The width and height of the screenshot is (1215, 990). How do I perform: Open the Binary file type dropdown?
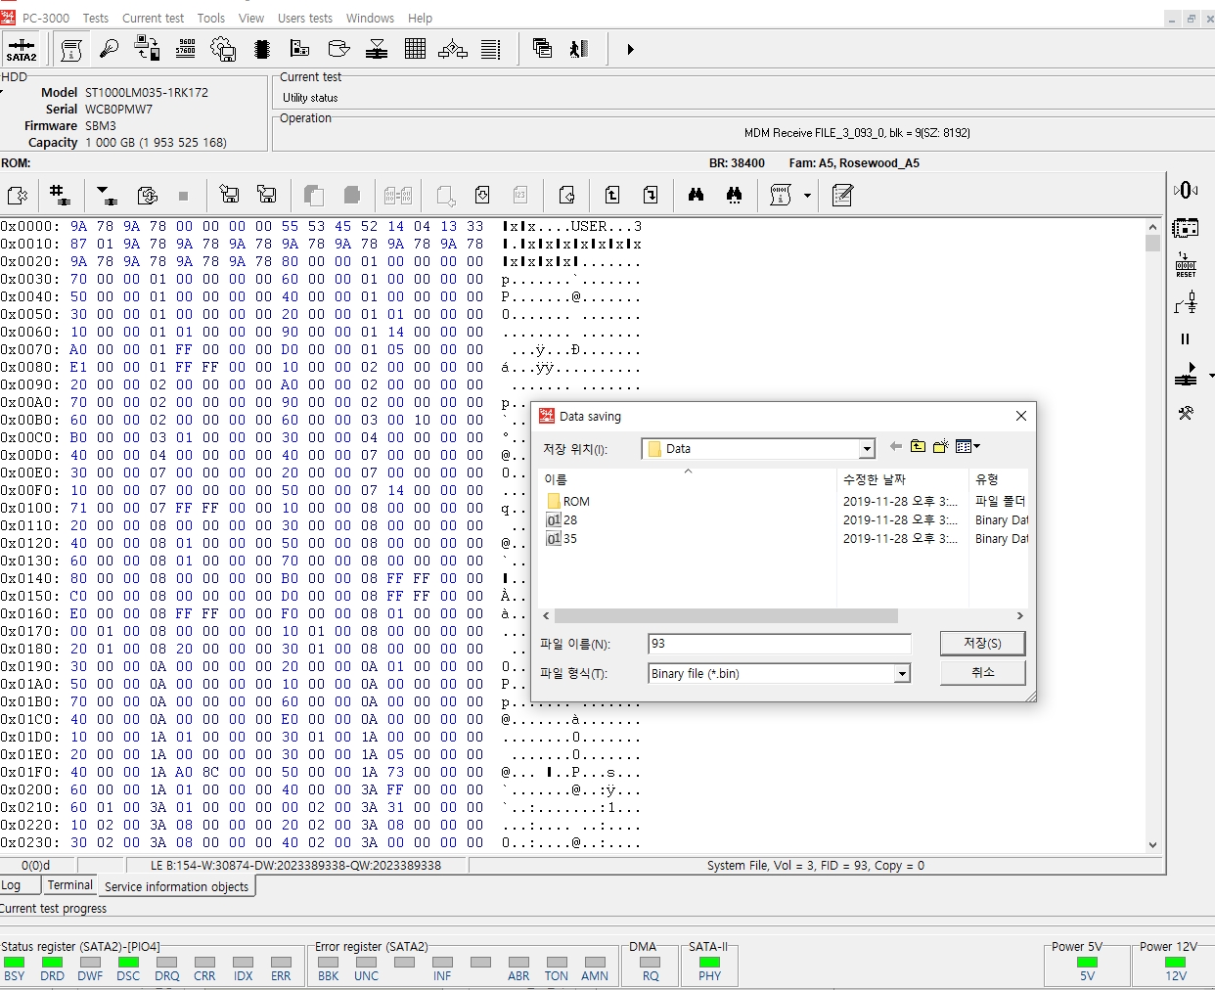click(902, 673)
